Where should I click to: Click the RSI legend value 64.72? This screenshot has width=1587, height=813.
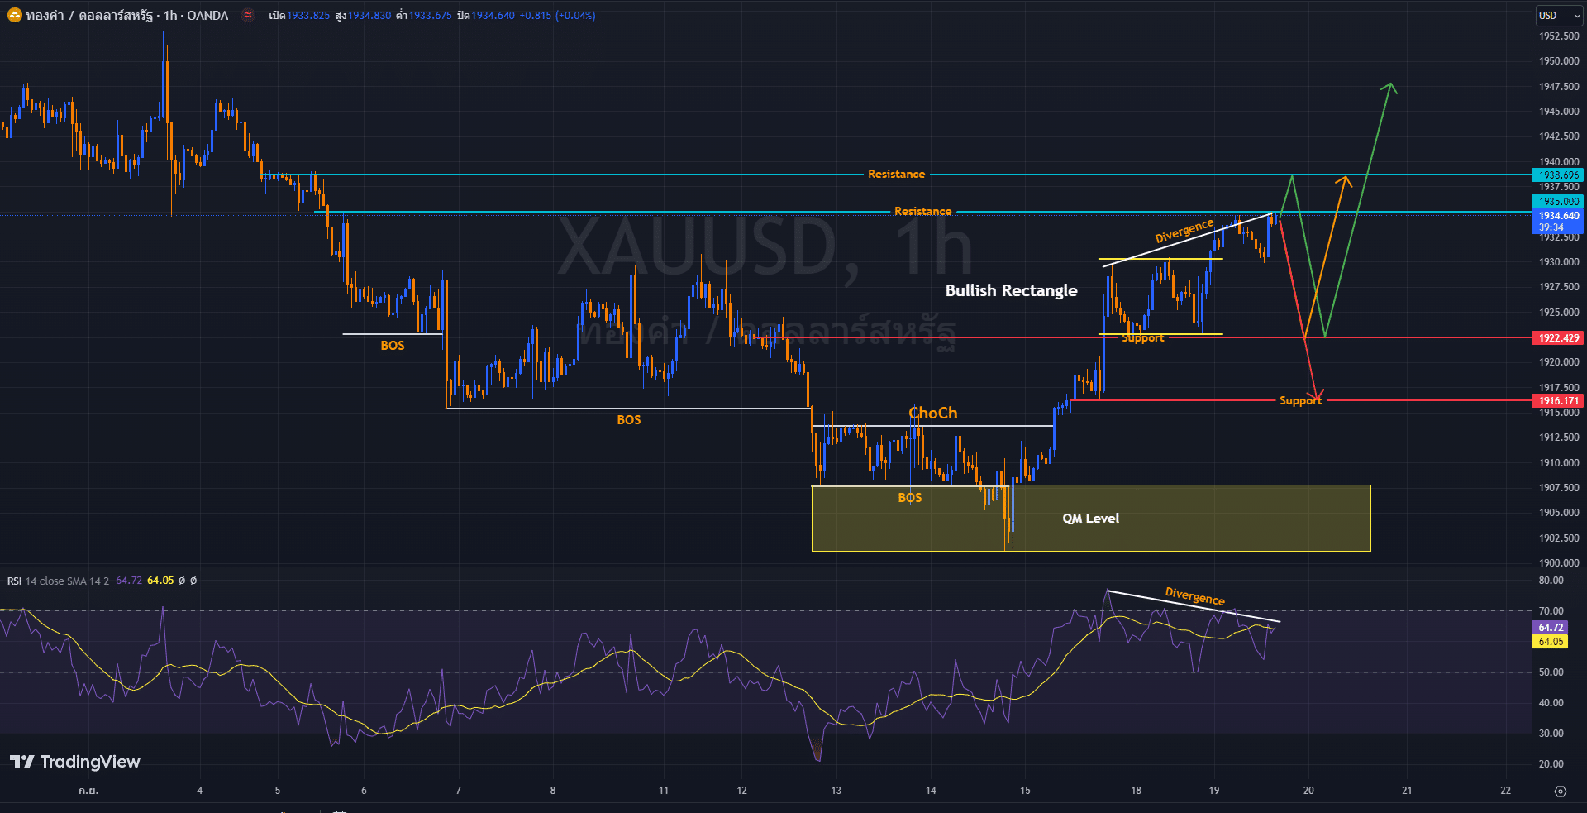(129, 581)
